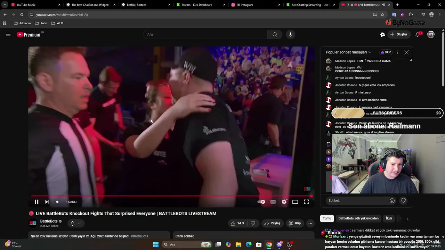Click the youtube.com address bar URL
This screenshot has height=250, width=445.
[62, 15]
